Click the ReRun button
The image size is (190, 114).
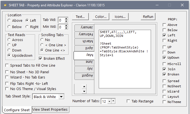point(148,17)
